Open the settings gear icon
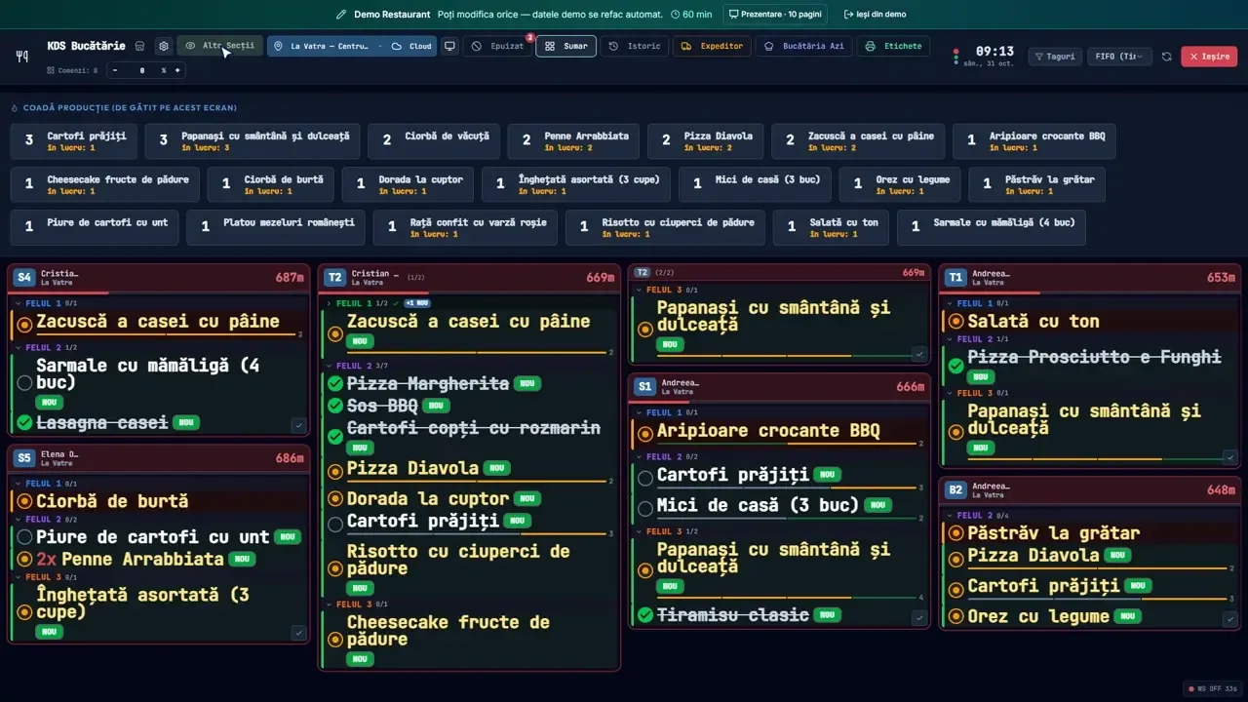This screenshot has width=1248, height=702. [x=164, y=46]
